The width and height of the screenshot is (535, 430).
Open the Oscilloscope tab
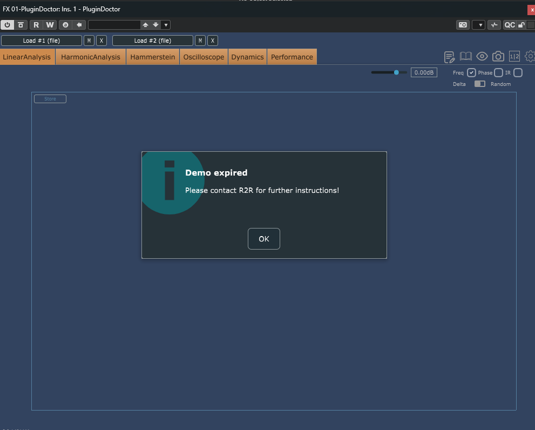click(x=204, y=57)
